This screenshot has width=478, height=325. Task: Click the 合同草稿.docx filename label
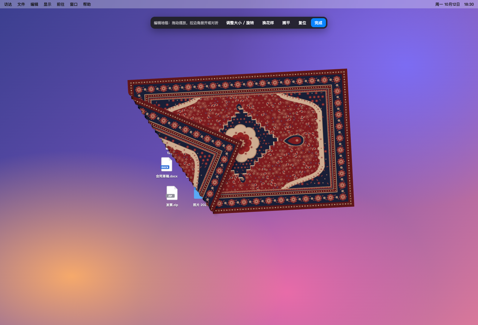click(x=167, y=176)
